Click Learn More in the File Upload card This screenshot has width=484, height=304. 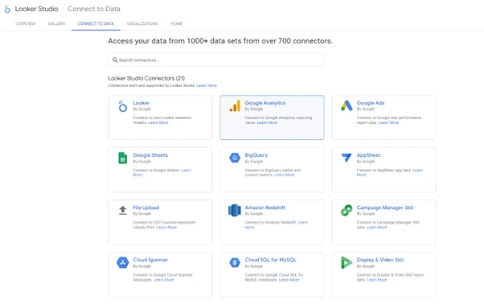point(166,227)
